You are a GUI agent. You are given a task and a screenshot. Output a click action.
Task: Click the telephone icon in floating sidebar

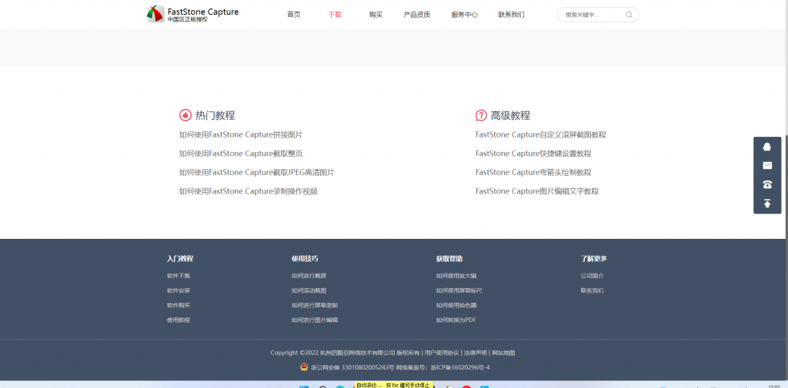tap(767, 184)
